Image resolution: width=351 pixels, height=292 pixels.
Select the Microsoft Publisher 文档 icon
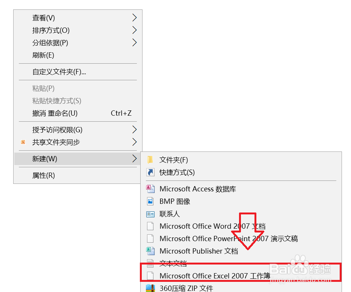[150, 251]
